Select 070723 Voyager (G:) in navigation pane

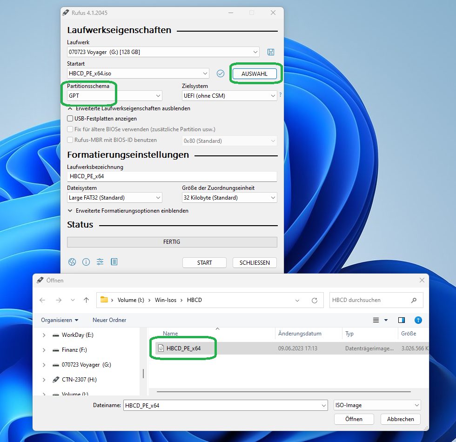coord(86,365)
